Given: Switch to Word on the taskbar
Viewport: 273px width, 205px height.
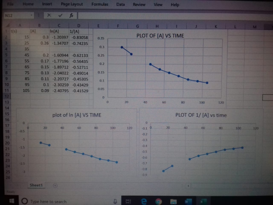Looking at the screenshot, I should coord(188,202).
